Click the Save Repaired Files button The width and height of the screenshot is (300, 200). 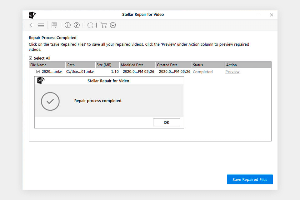coord(250,179)
